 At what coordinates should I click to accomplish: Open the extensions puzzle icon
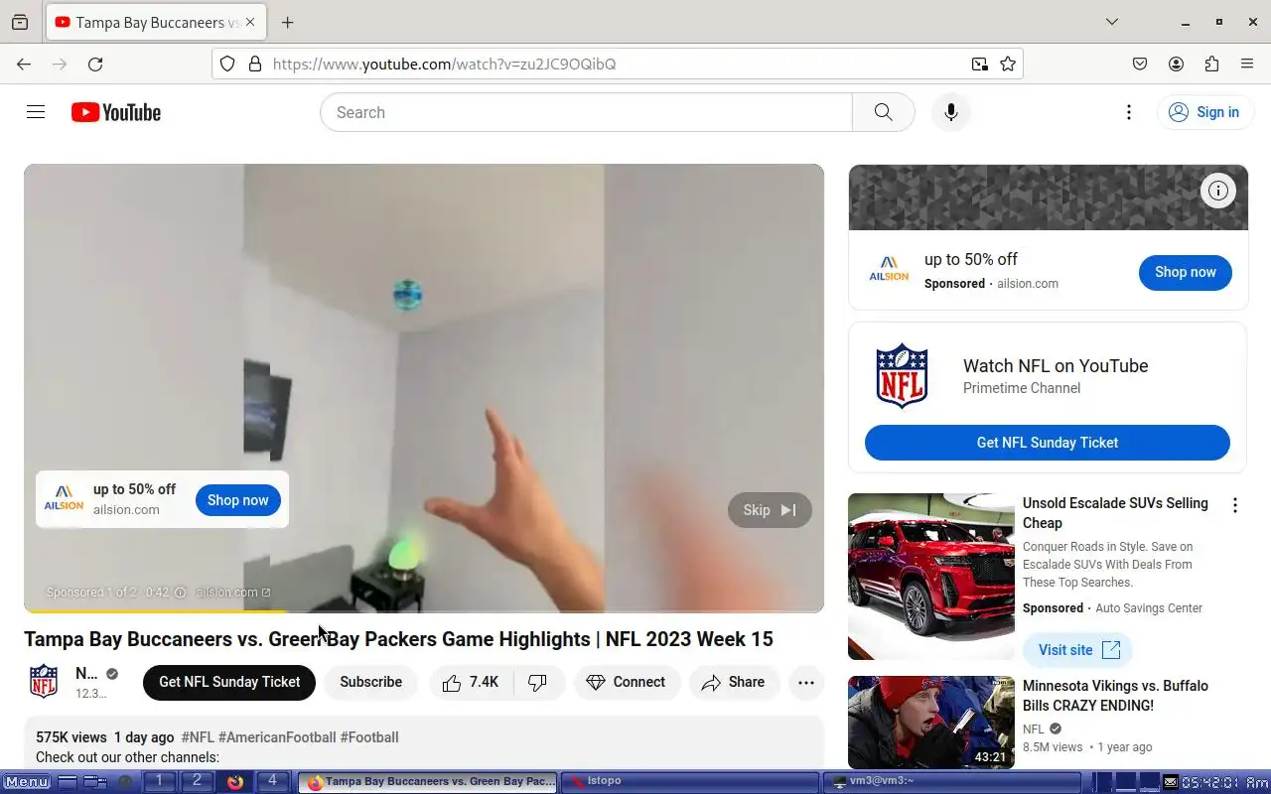[1211, 64]
